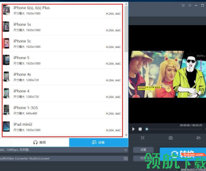The height and width of the screenshot is (171, 206).
Task: Open the 设置 settings button
Action: point(143,150)
